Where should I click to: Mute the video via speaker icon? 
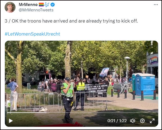click(x=133, y=121)
